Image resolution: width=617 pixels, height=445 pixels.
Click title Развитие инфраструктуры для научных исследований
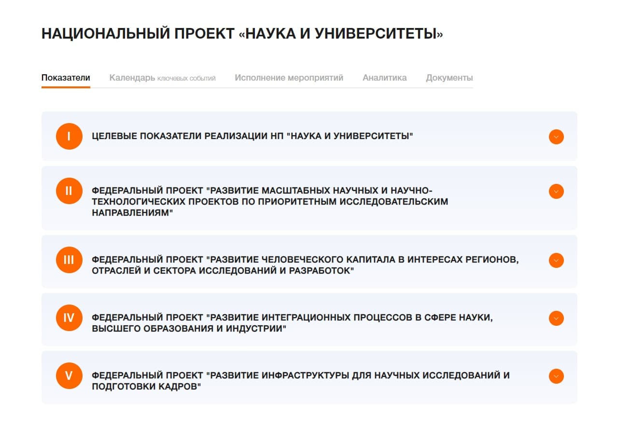pos(301,381)
